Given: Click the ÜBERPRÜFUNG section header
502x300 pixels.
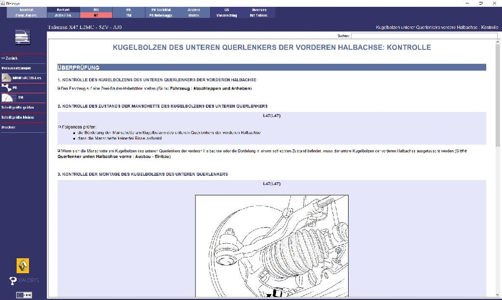Looking at the screenshot, I should [272, 68].
